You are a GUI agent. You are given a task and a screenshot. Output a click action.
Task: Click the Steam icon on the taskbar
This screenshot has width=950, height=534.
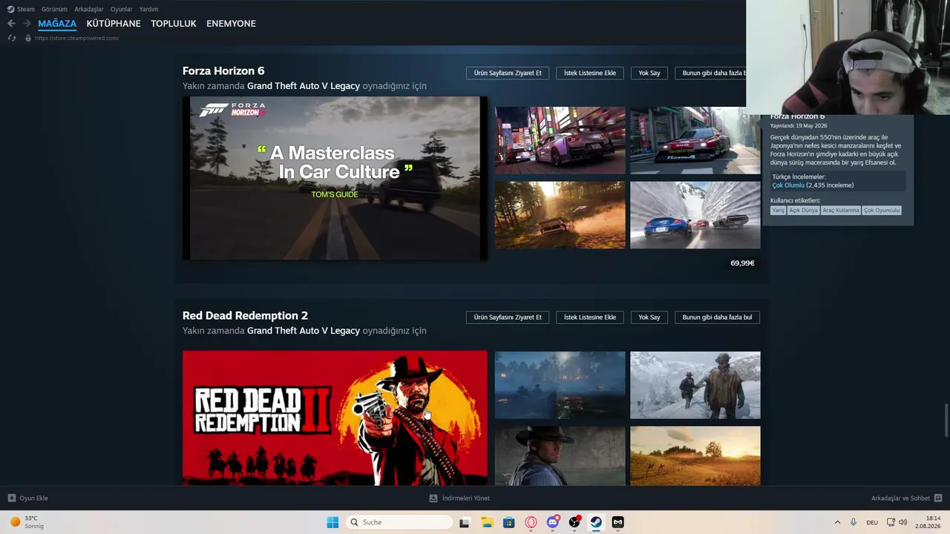point(596,522)
